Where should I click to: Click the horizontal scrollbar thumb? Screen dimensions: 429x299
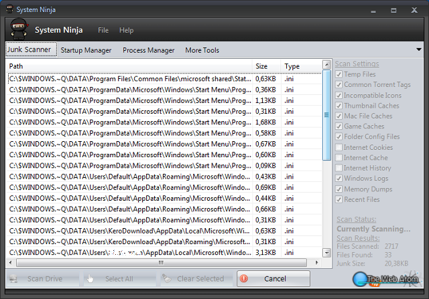point(161,263)
